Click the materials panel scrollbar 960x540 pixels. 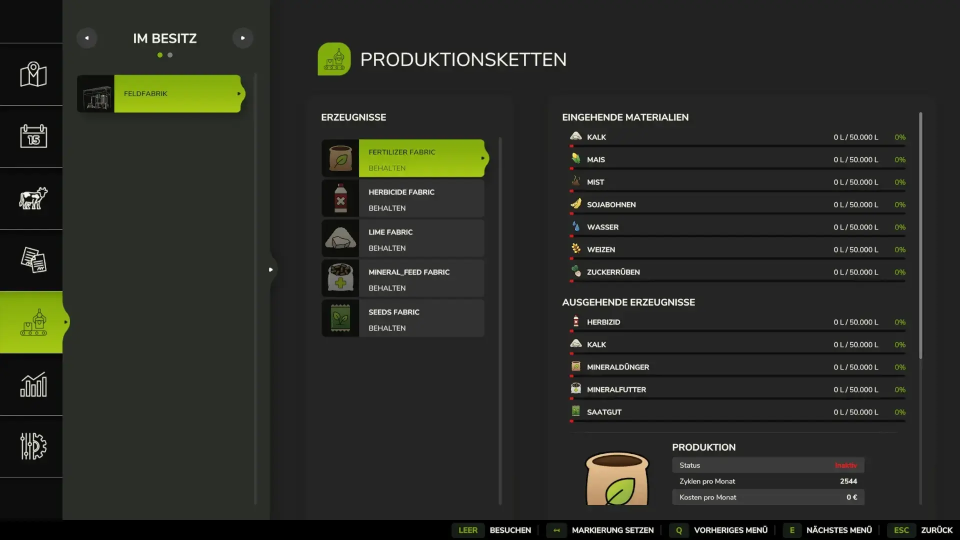920,235
